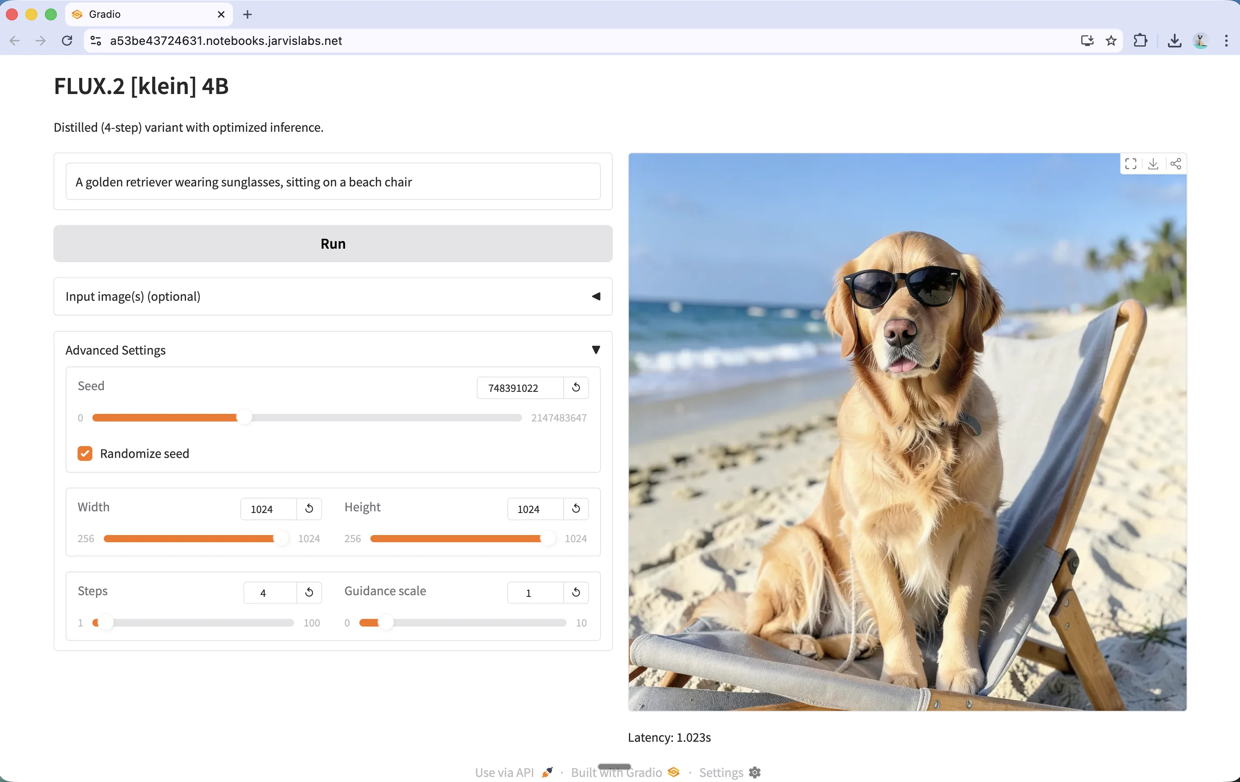
Task: Bookmark this page with the star icon
Action: point(1111,41)
